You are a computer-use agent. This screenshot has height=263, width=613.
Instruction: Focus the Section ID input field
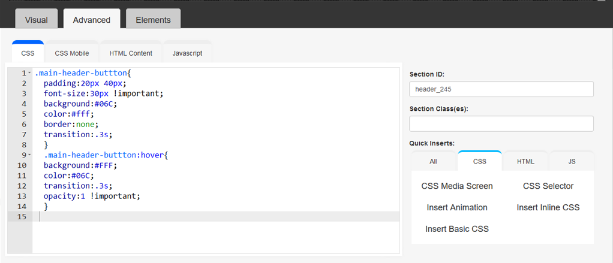click(501, 89)
